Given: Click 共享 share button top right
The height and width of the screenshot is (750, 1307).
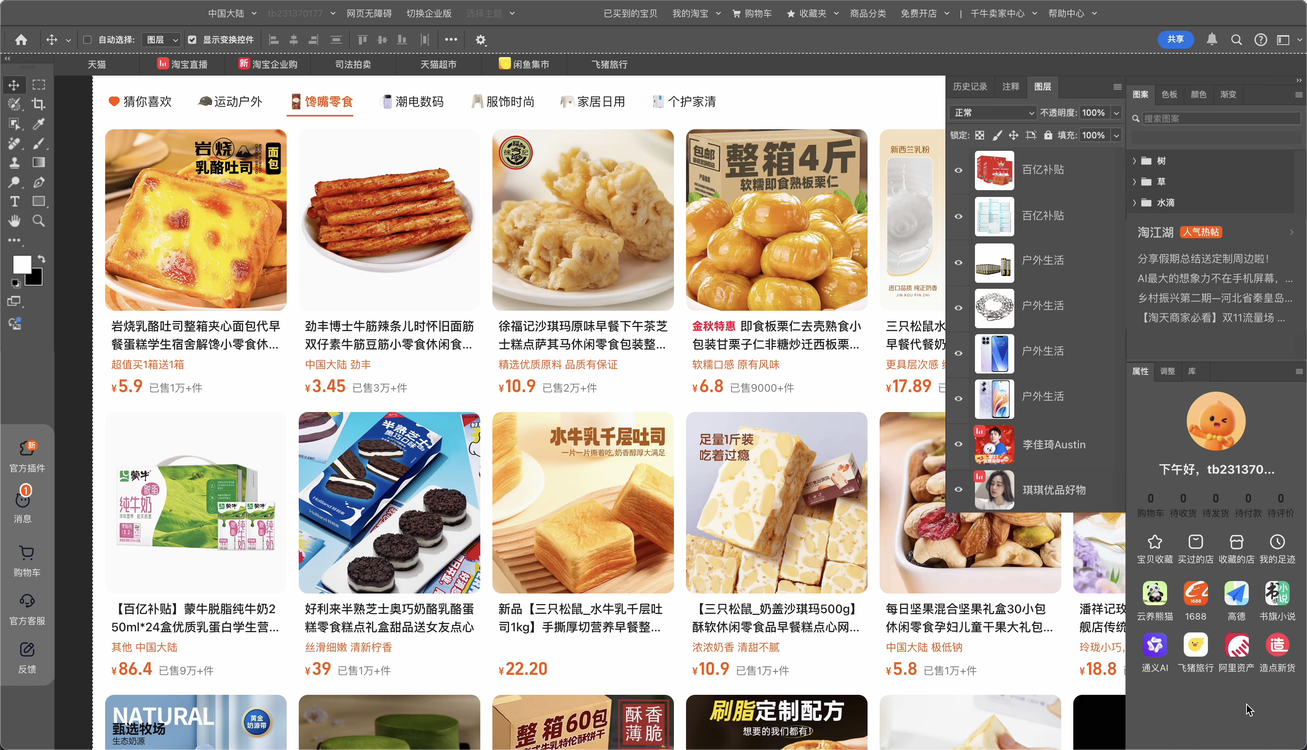Looking at the screenshot, I should 1177,39.
